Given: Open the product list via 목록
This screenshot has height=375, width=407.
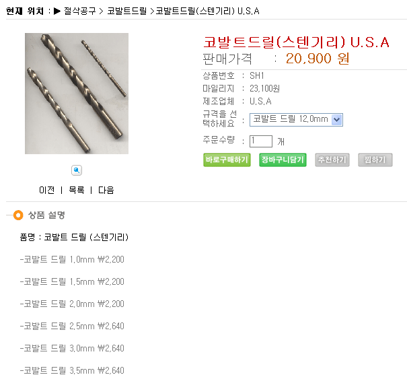Looking at the screenshot, I should (77, 190).
